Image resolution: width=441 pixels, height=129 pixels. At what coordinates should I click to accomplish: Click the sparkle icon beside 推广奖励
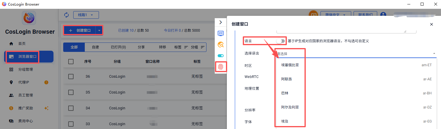click(46, 108)
